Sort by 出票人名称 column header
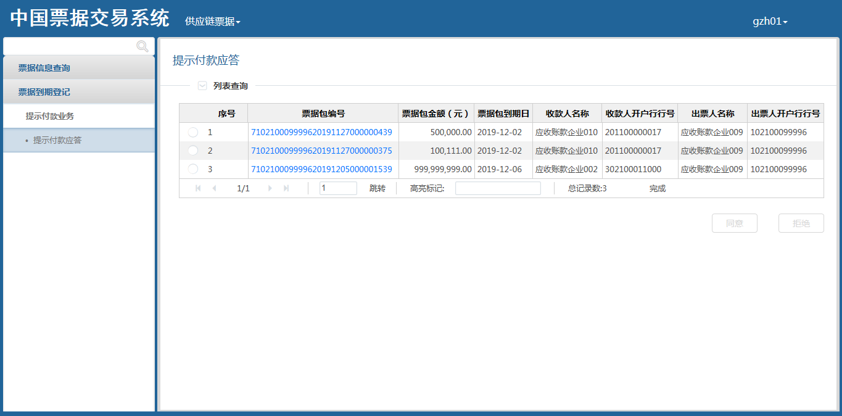 pos(712,114)
